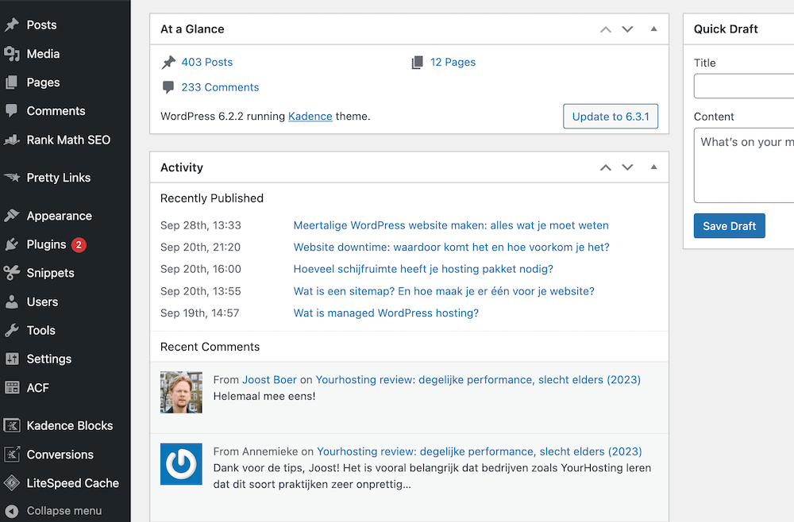Click the Media icon in sidebar
794x522 pixels.
[x=12, y=54]
